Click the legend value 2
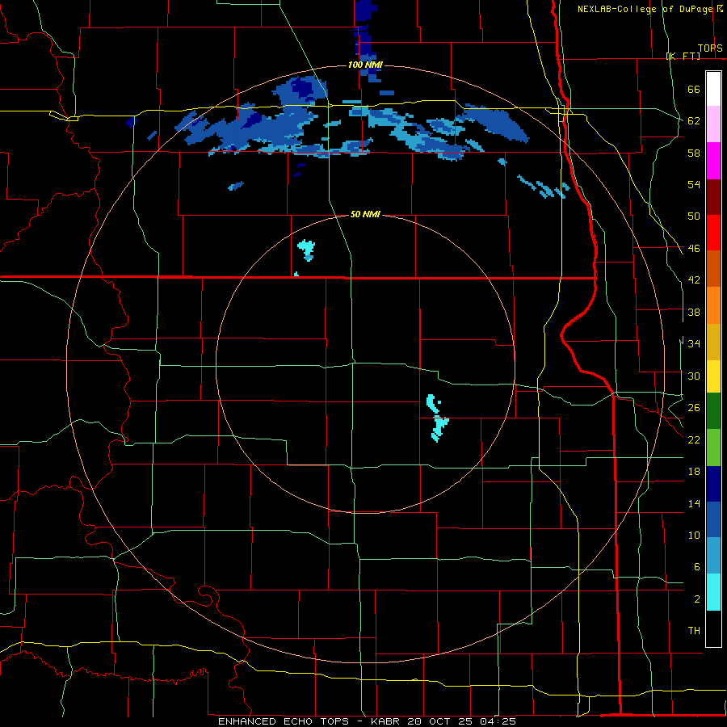727x727 pixels. coord(696,599)
